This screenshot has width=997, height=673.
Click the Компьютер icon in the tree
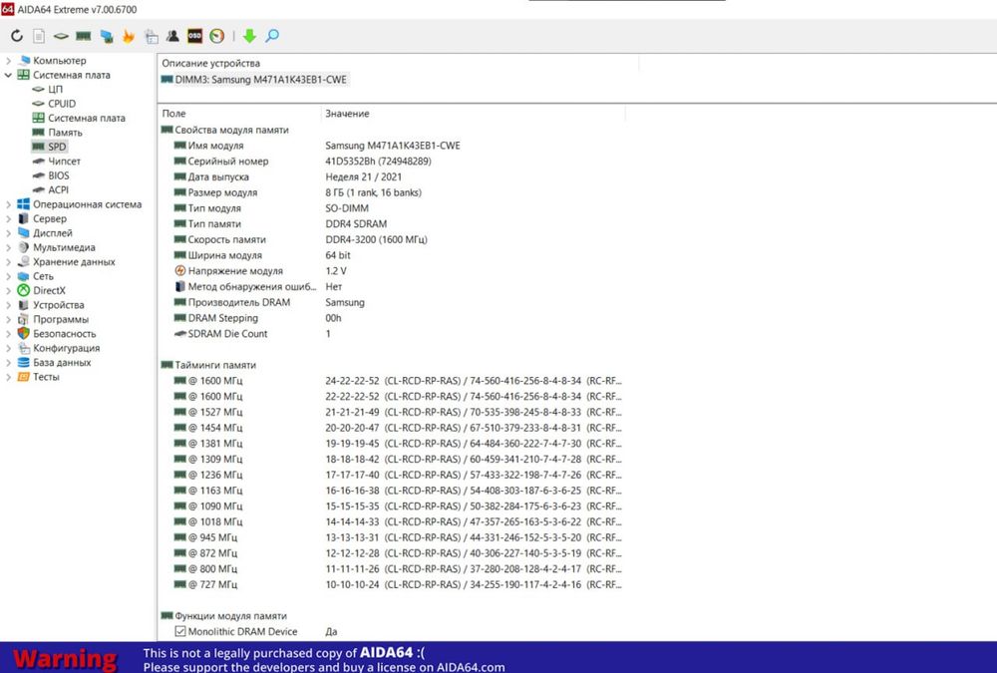(x=24, y=61)
